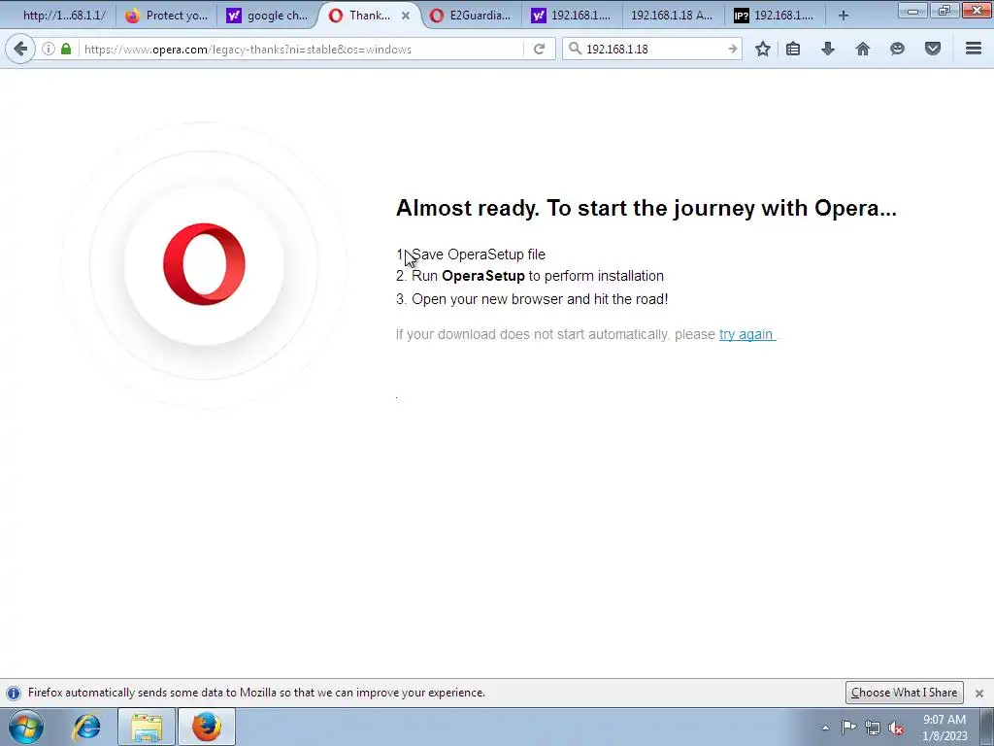This screenshot has height=746, width=994.
Task: Dismiss the Firefox data notification bar
Action: point(978,693)
